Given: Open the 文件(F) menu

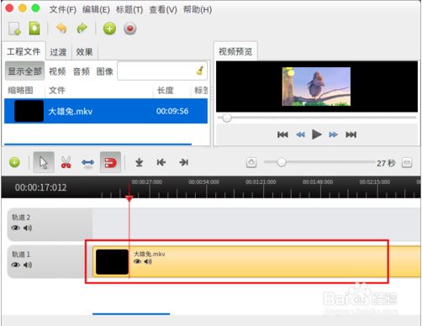Looking at the screenshot, I should 63,9.
